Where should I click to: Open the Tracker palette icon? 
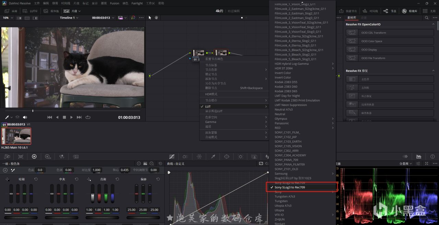[x=240, y=156]
